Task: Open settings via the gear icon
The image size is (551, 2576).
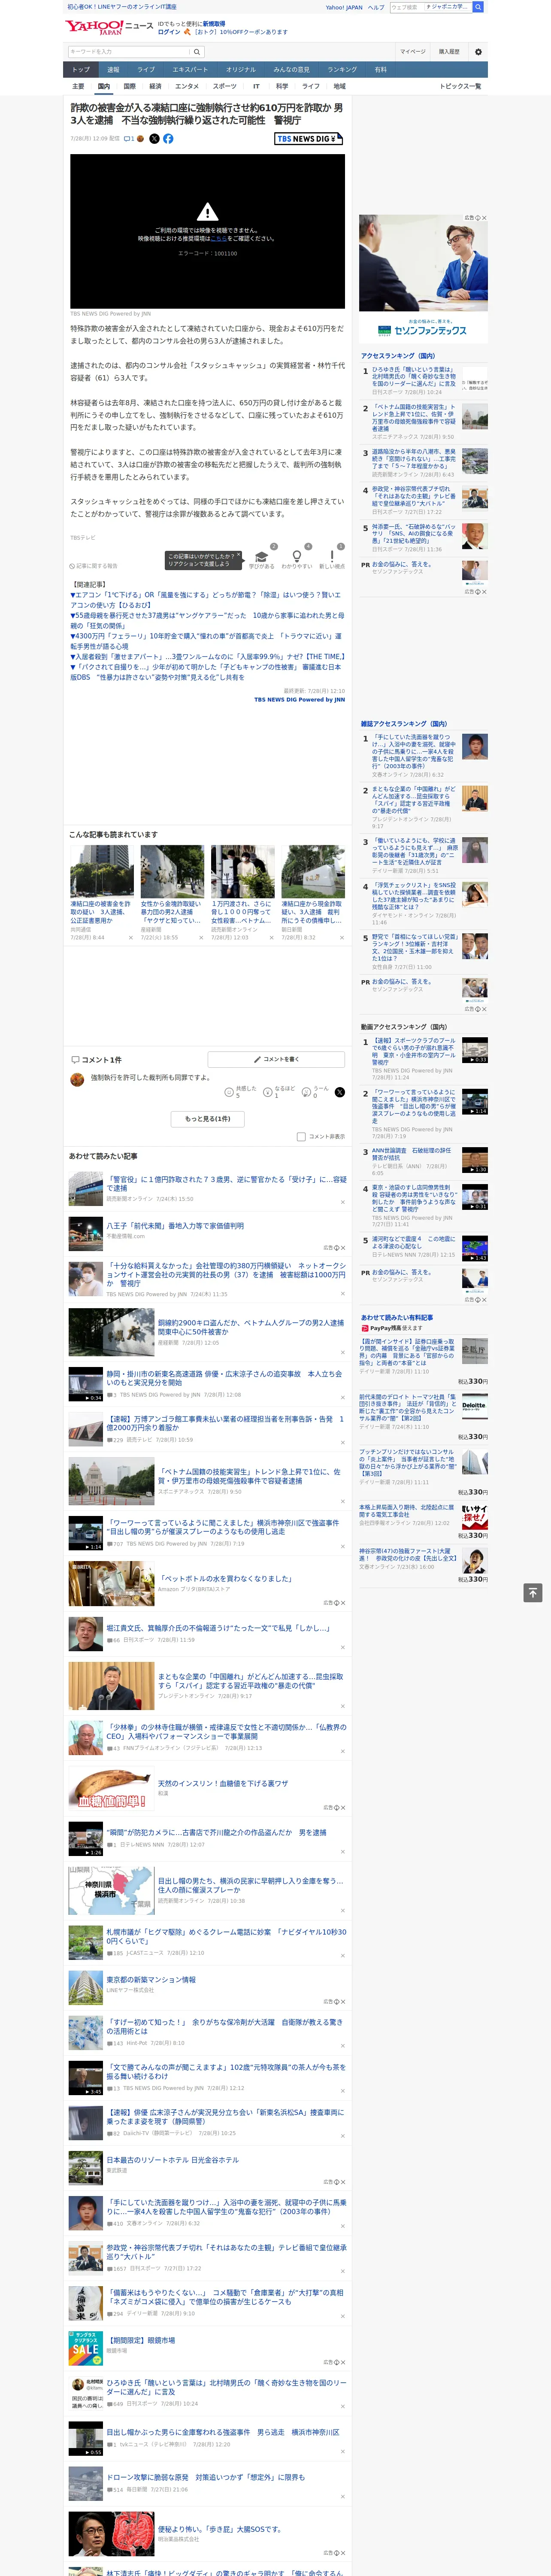Action: coord(478,52)
